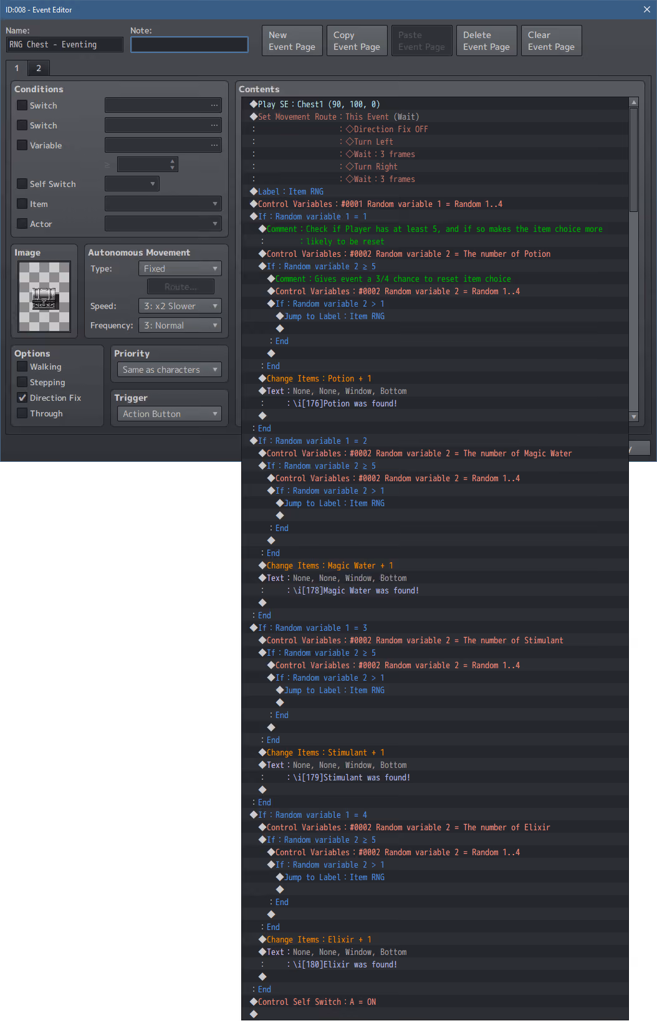Switch to event page tab 1
The width and height of the screenshot is (657, 1021).
point(17,68)
